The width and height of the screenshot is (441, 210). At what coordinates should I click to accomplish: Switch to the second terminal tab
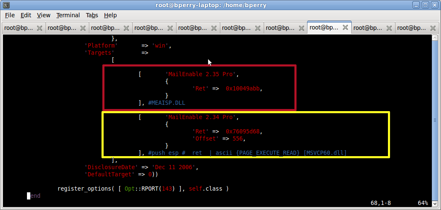67,28
